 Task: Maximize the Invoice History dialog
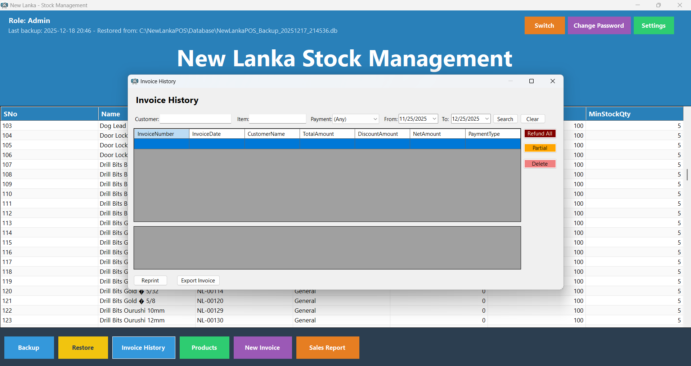pyautogui.click(x=531, y=81)
